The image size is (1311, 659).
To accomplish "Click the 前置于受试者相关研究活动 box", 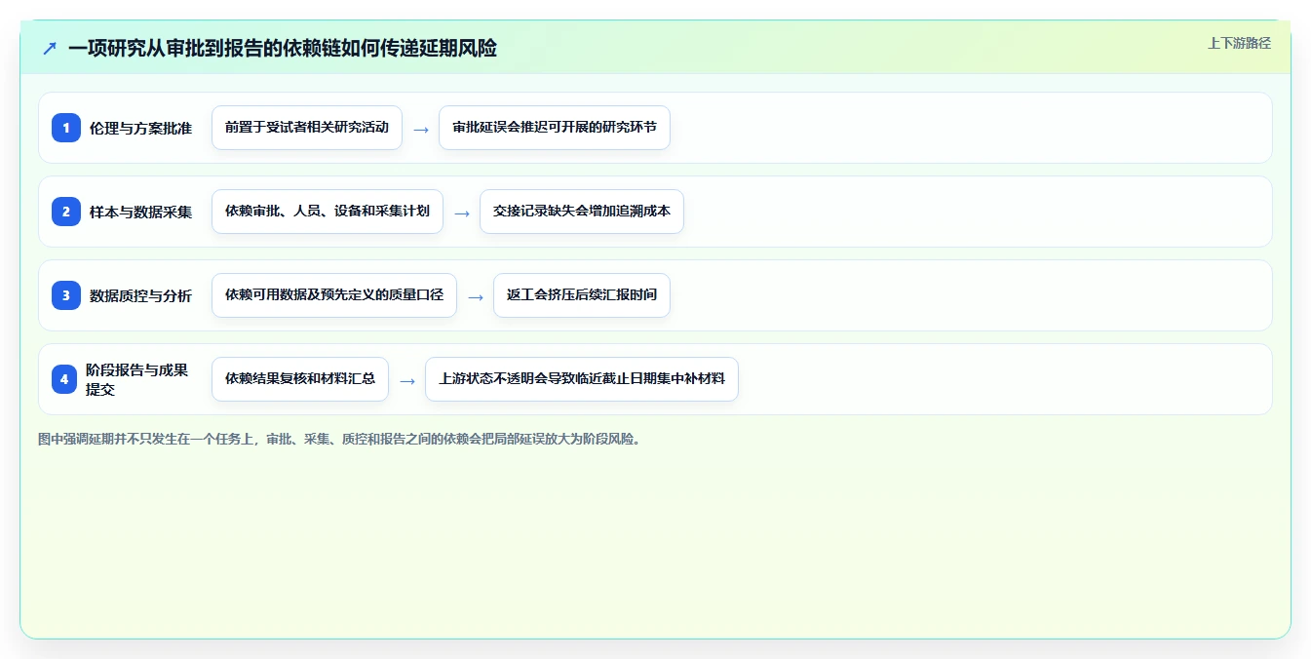I will pos(307,128).
